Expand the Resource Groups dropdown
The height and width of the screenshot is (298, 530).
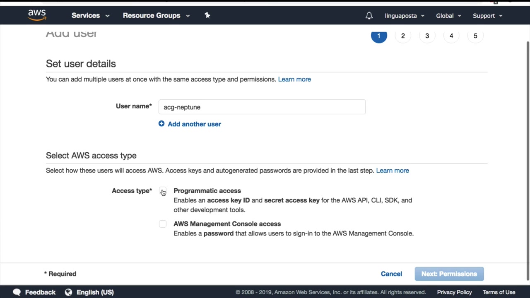click(156, 16)
